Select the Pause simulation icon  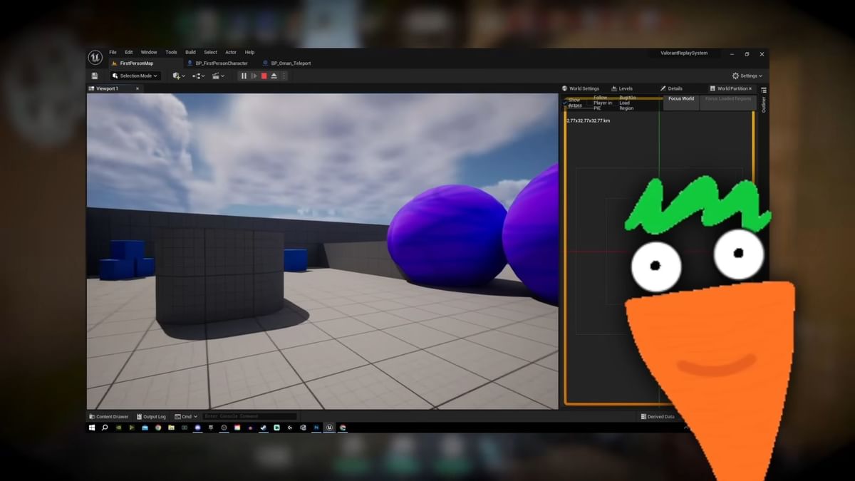[244, 76]
